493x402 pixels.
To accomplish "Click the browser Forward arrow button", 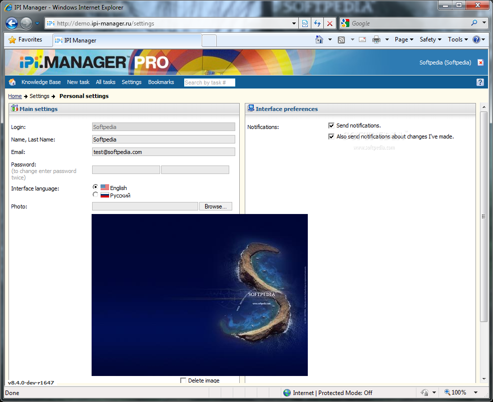I will [26, 23].
